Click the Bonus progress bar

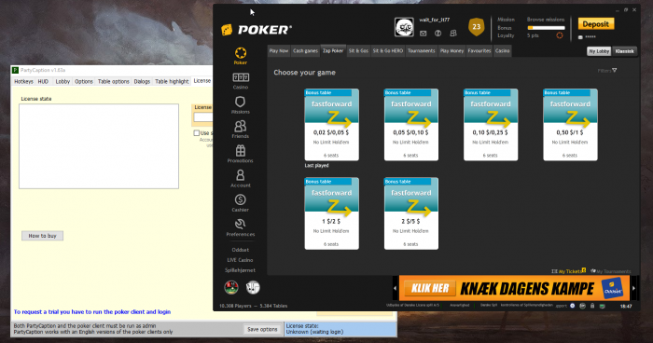(x=546, y=28)
